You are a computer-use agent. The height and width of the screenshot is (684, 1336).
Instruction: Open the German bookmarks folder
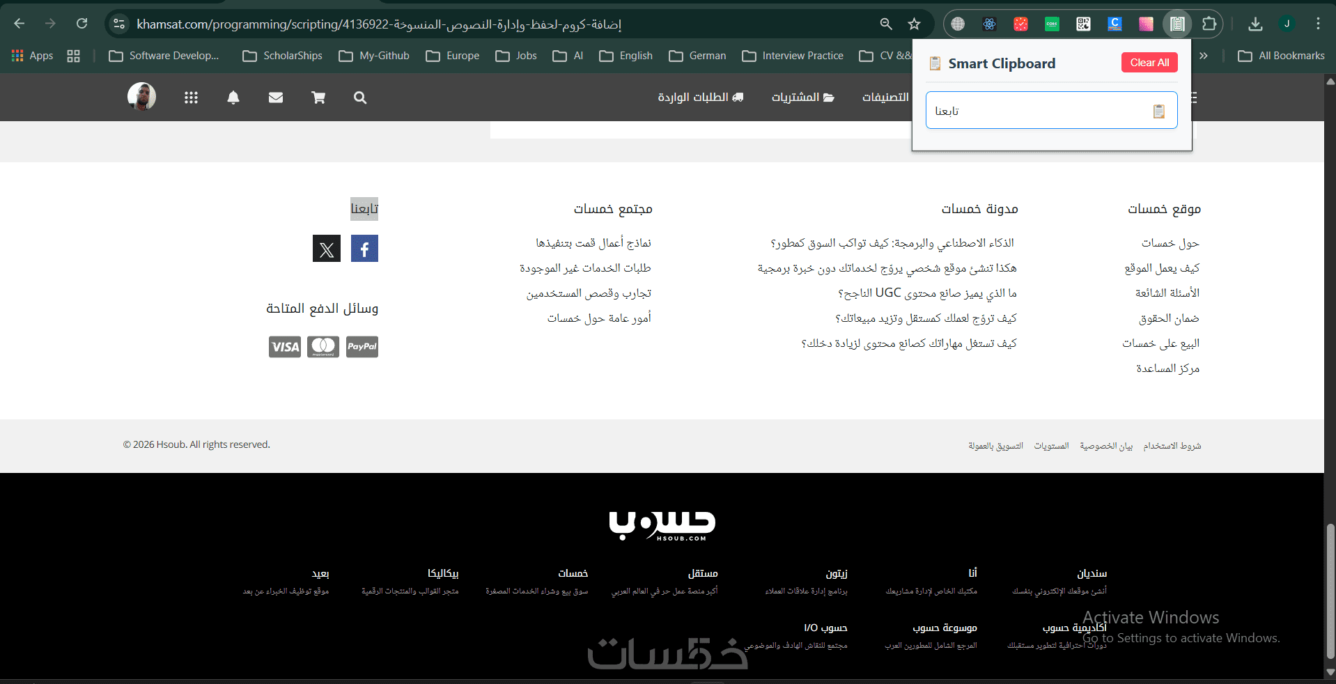697,56
